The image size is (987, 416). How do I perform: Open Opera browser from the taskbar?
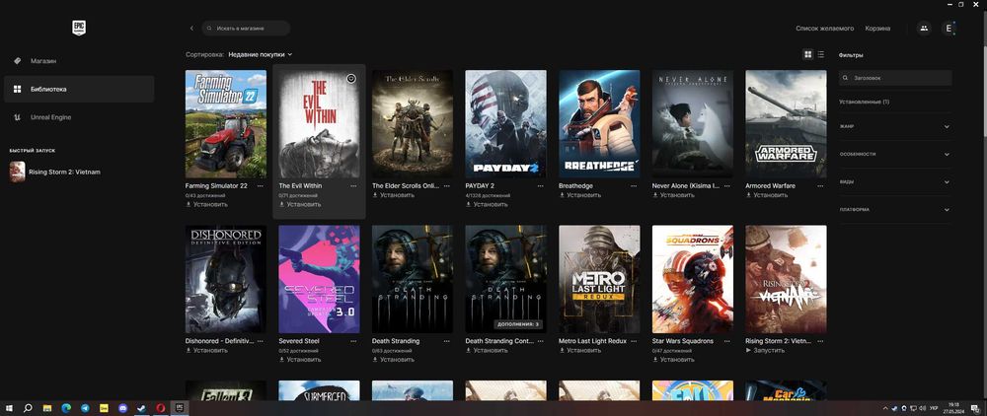(x=161, y=408)
